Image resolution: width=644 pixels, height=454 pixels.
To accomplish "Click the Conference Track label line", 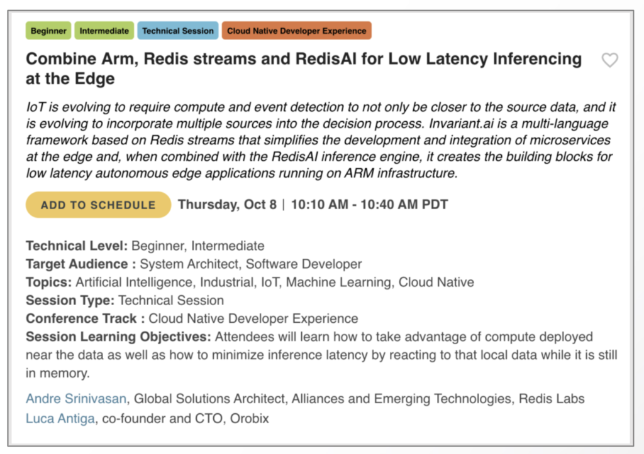I will point(192,319).
